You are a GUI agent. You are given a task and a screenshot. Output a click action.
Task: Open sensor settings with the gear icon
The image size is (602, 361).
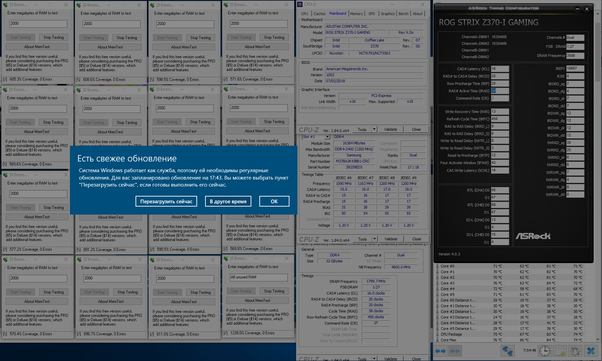(575, 351)
